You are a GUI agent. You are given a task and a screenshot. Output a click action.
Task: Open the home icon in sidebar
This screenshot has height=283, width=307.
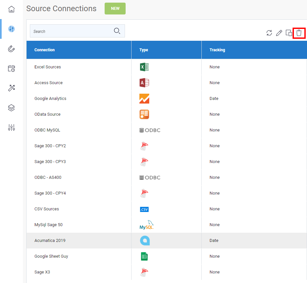11,9
